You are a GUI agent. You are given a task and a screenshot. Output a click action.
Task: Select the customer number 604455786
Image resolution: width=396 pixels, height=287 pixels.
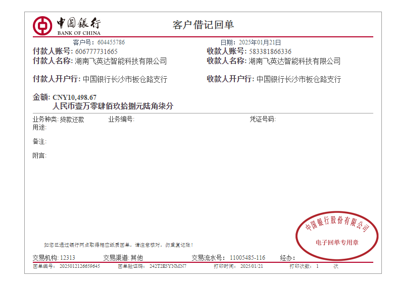111,42
